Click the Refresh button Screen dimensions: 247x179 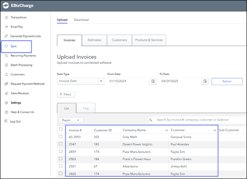pyautogui.click(x=227, y=82)
